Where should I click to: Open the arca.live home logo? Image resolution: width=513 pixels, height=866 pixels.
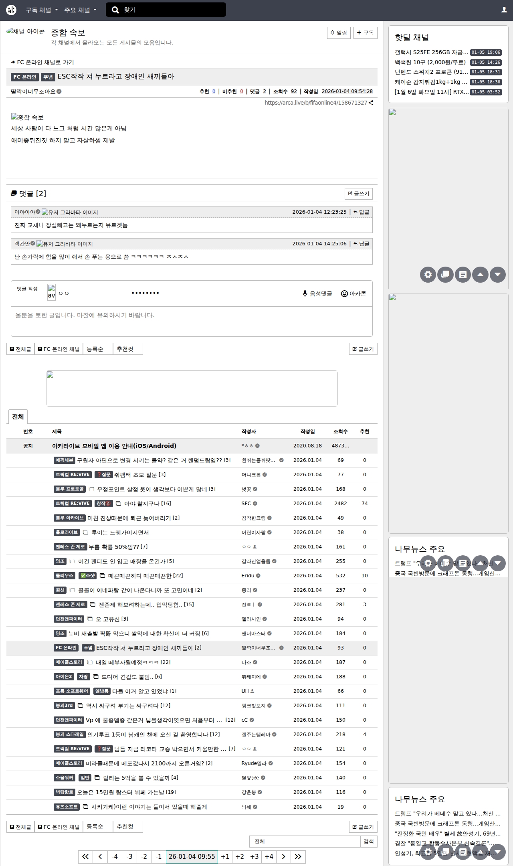(x=11, y=10)
